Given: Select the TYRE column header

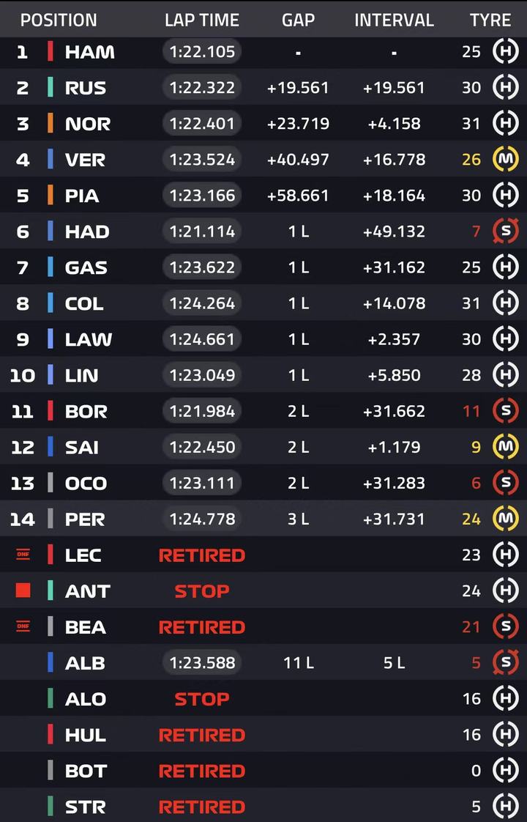Looking at the screenshot, I should [490, 20].
